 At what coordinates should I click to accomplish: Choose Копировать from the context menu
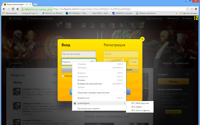coord(99,77)
